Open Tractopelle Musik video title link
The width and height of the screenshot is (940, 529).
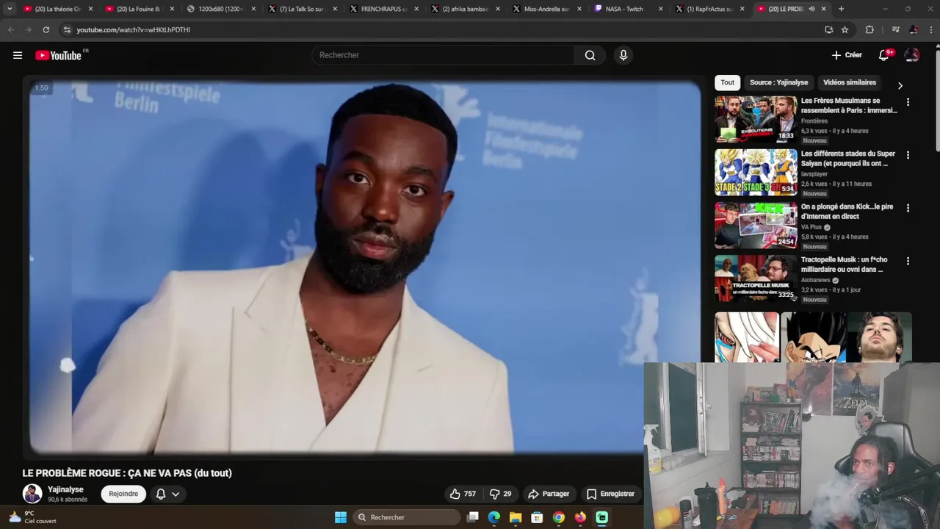point(844,264)
